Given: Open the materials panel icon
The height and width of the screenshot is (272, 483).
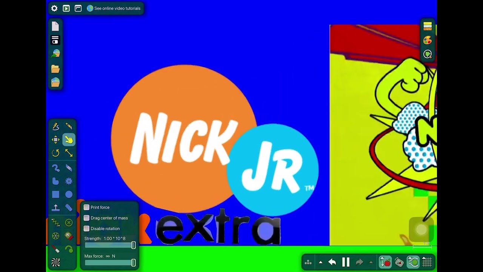Looking at the screenshot, I should [x=428, y=26].
